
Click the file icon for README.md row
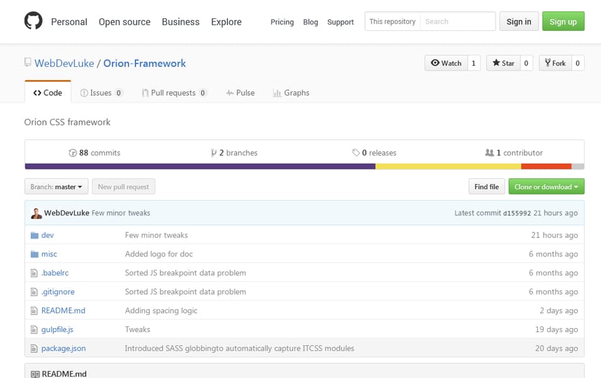tap(34, 311)
